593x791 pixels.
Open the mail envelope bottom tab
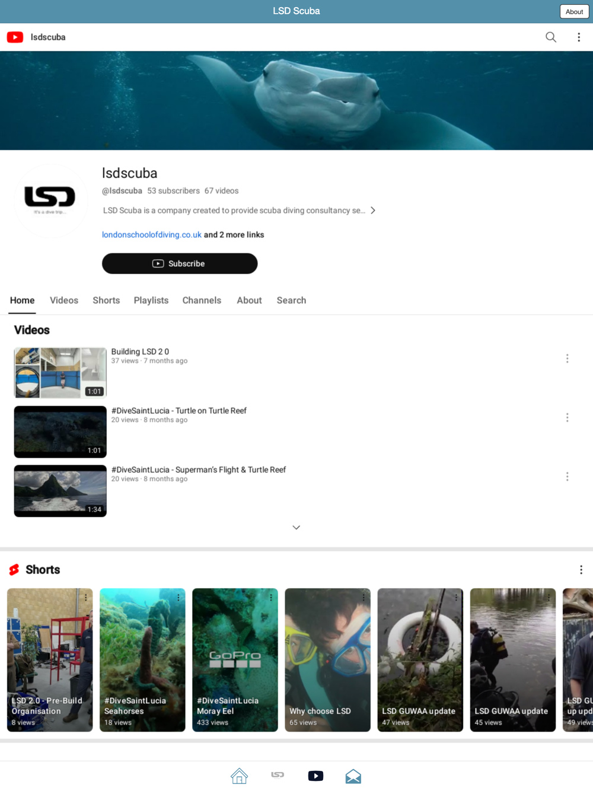(353, 776)
